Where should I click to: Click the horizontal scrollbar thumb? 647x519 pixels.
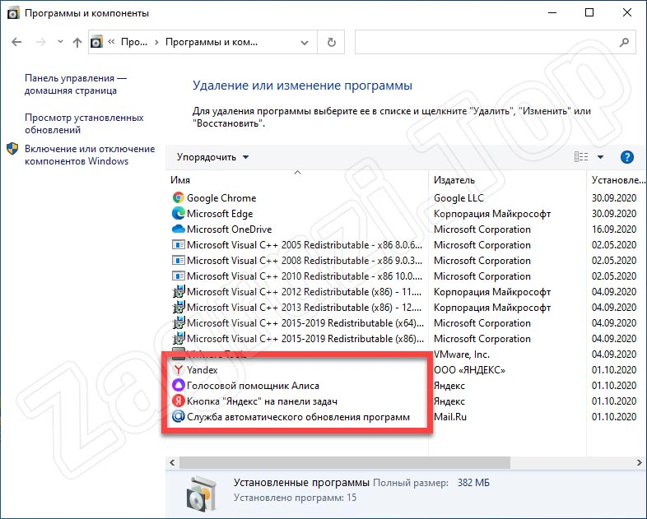[345, 463]
